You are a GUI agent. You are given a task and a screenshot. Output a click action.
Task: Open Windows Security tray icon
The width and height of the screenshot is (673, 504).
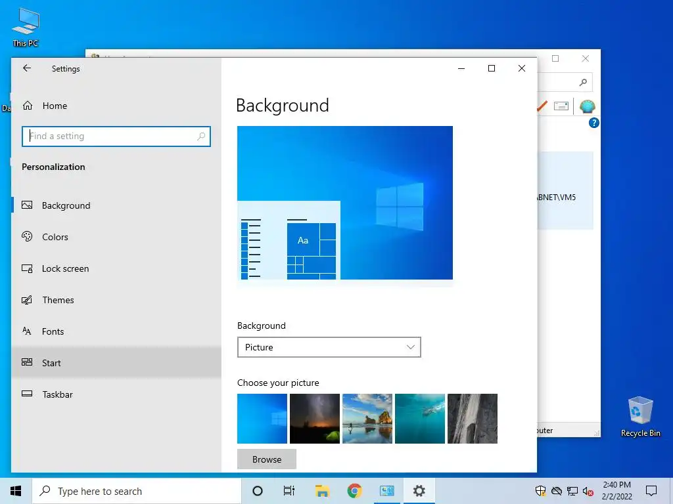tap(540, 491)
